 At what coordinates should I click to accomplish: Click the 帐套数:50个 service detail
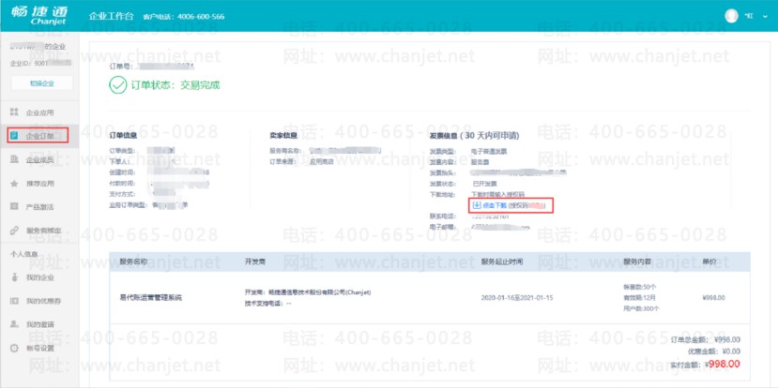pos(639,287)
